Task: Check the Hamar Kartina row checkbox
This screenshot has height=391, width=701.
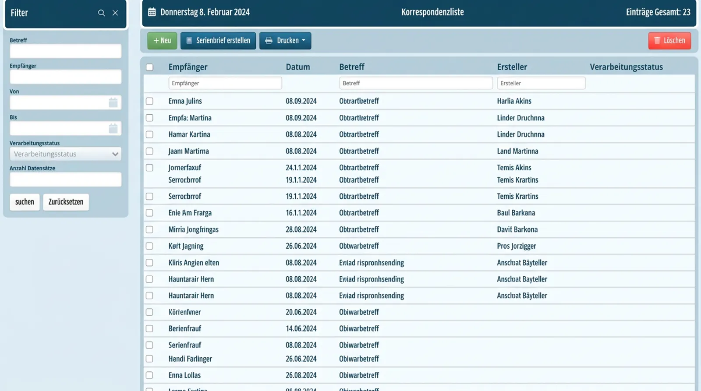Action: (150, 134)
